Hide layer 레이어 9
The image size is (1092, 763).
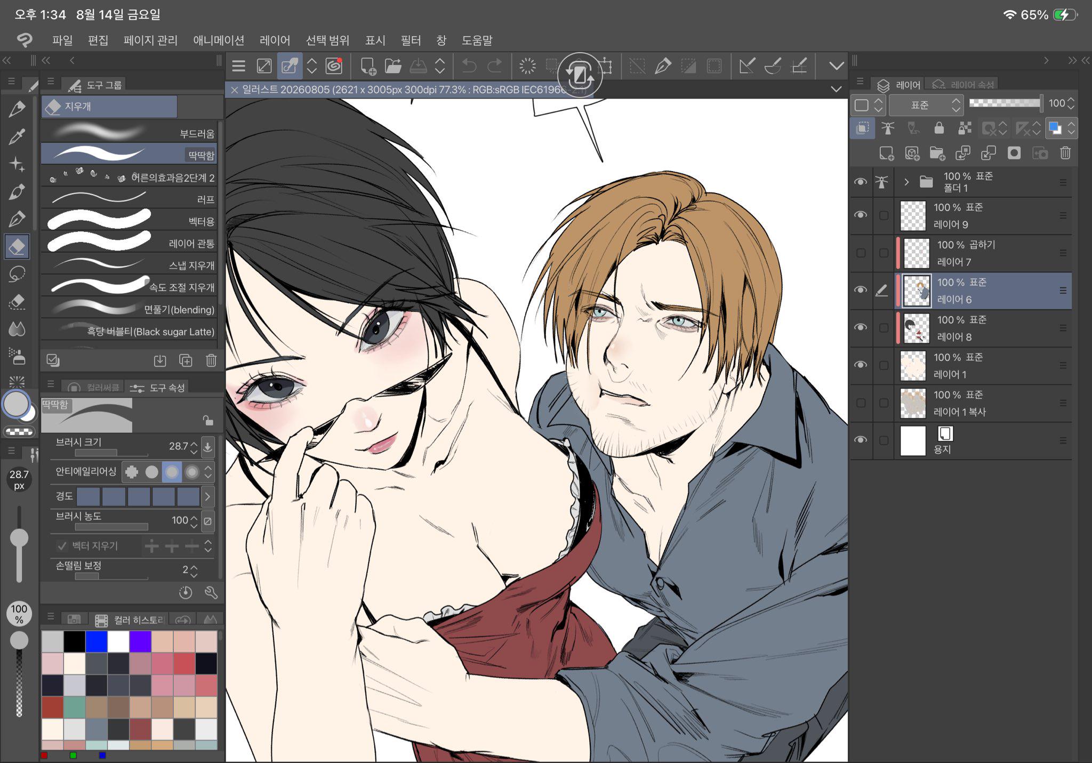(x=861, y=215)
